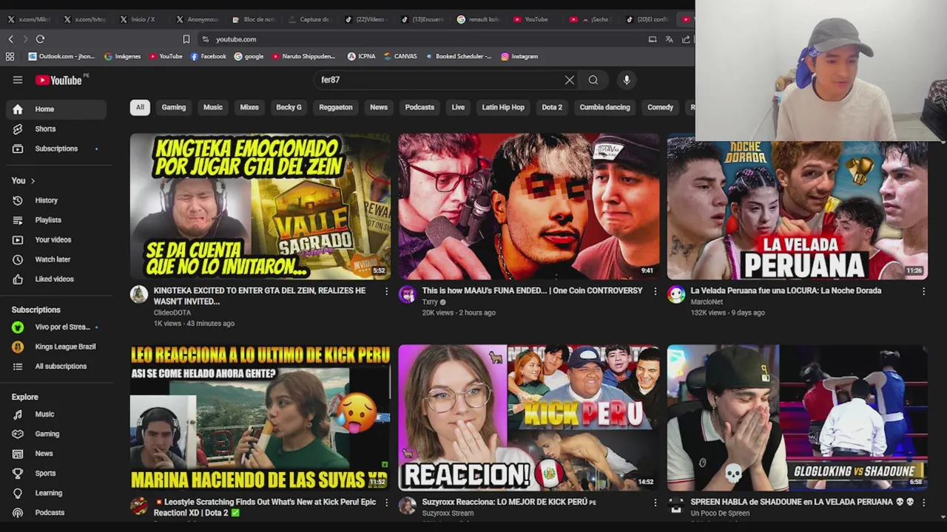Open Sports under Explore

coord(56,474)
